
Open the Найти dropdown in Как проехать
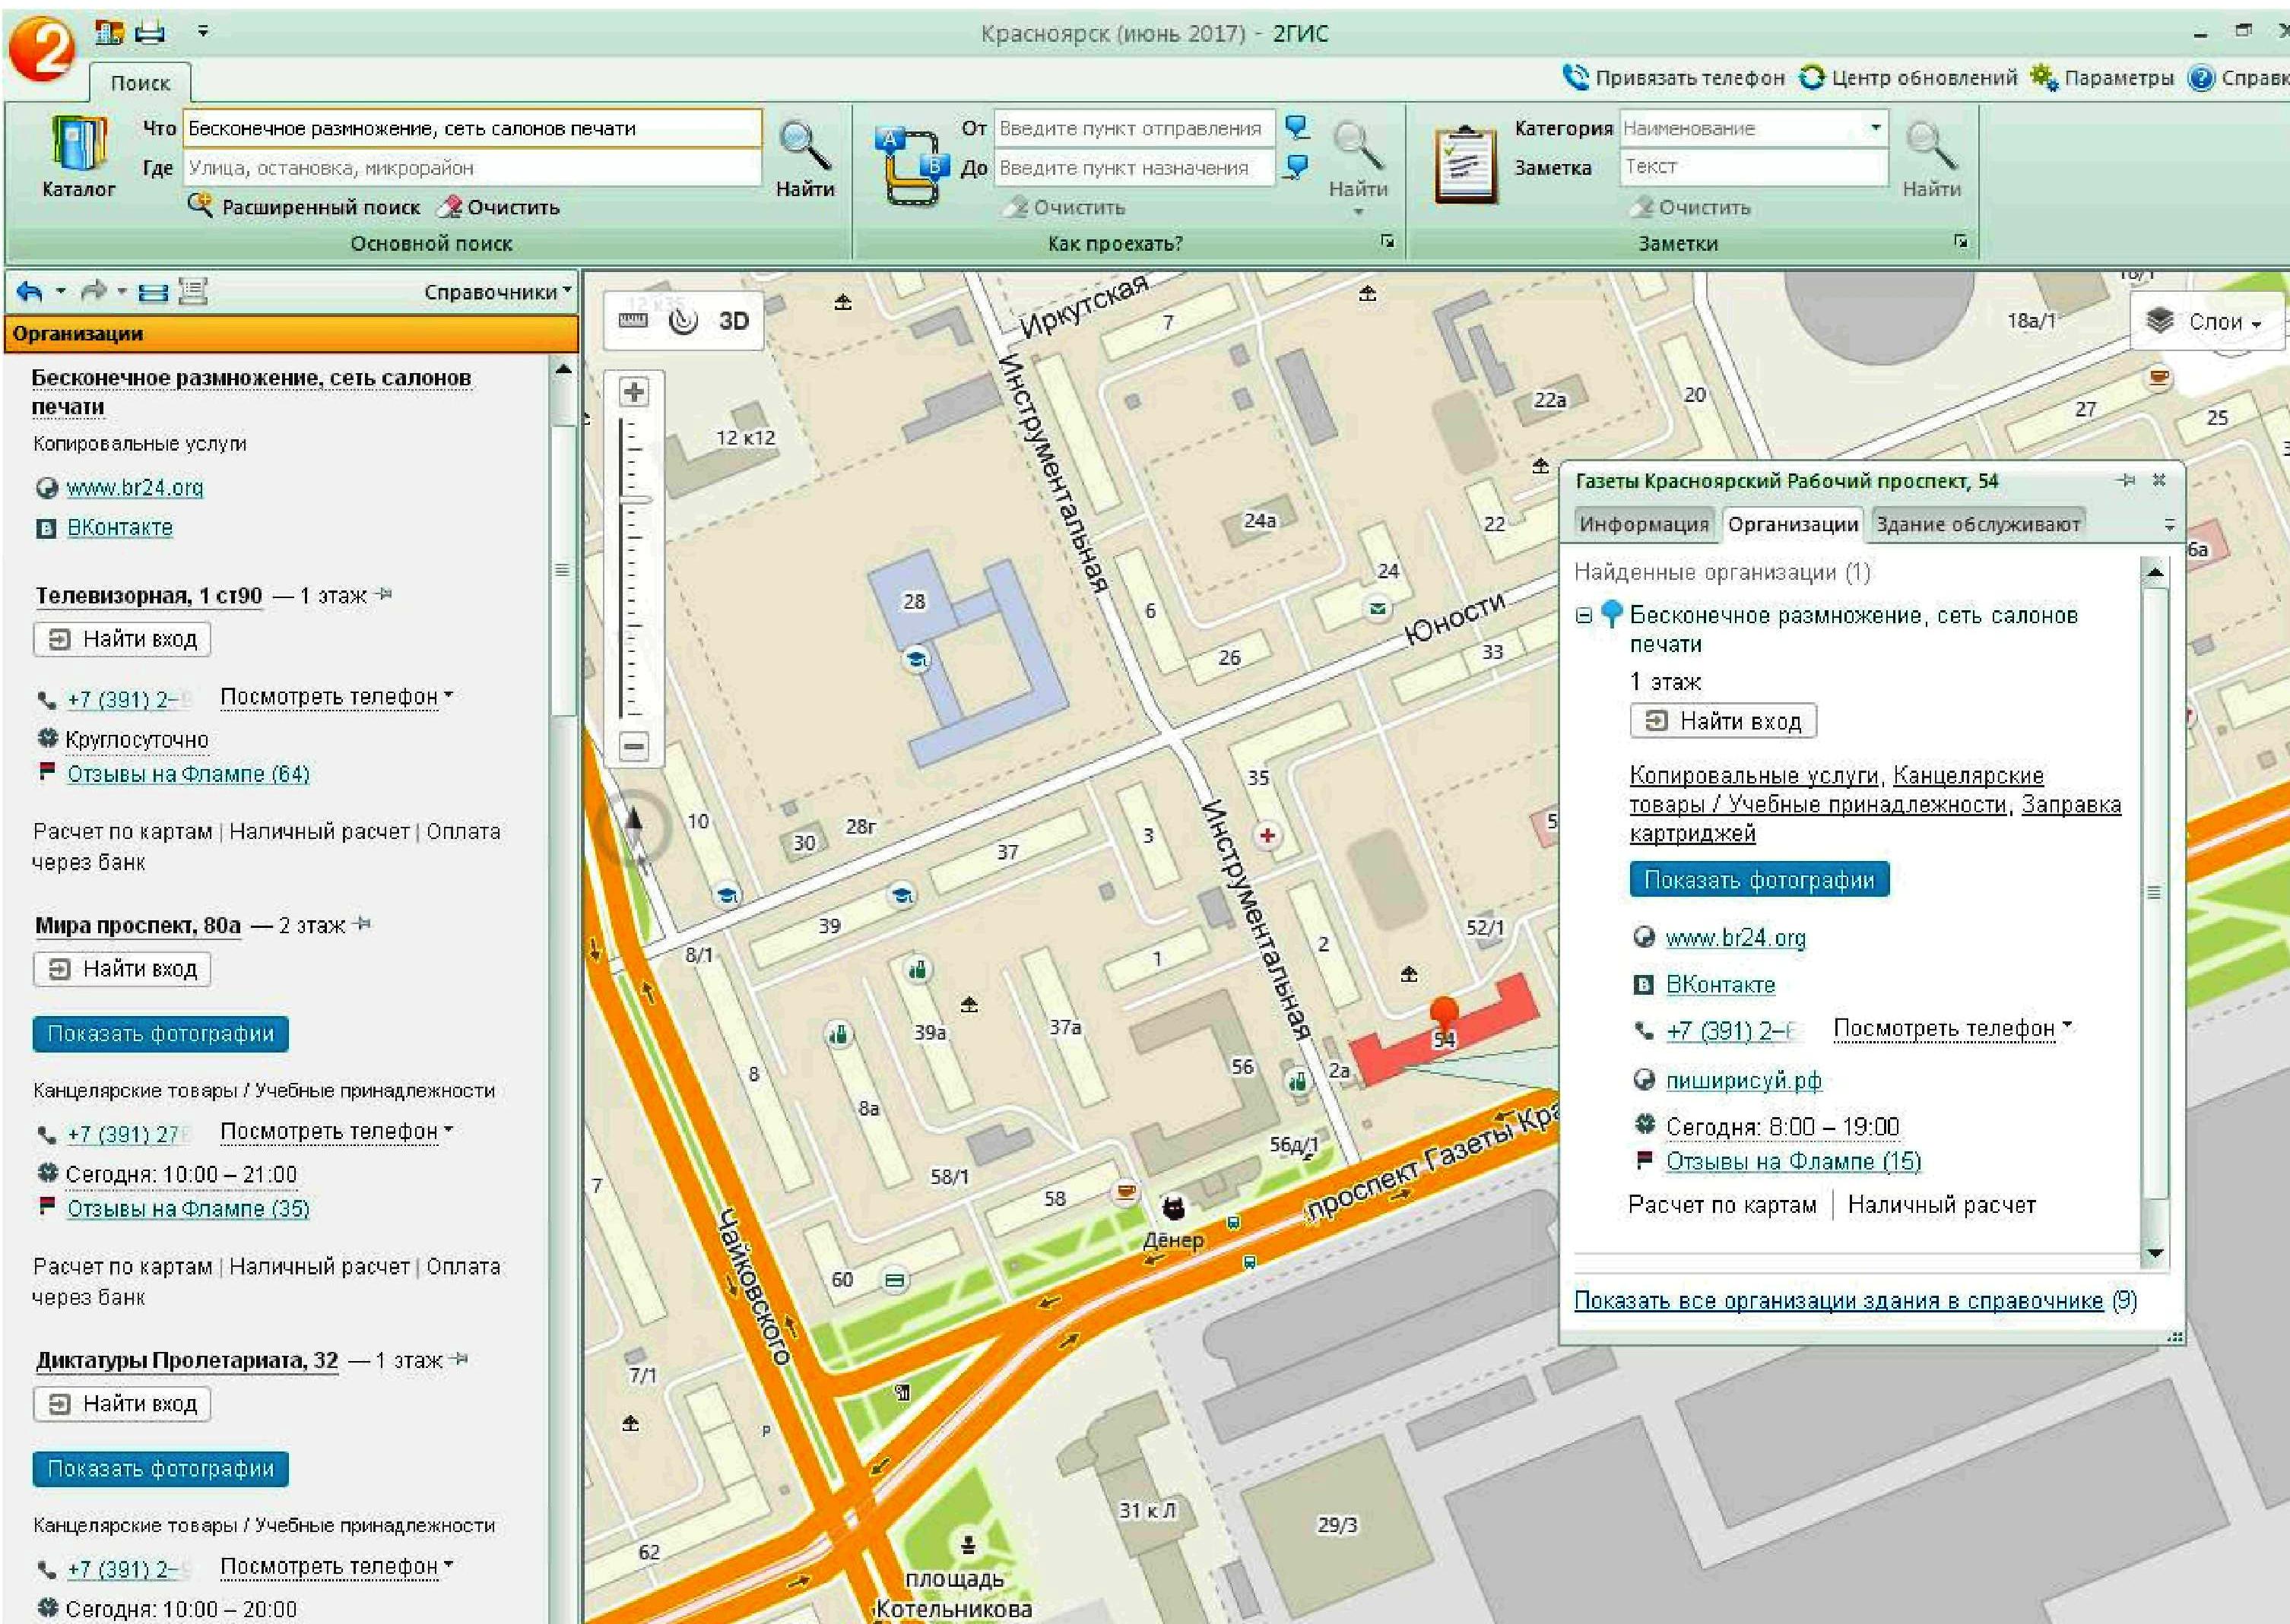[1358, 211]
